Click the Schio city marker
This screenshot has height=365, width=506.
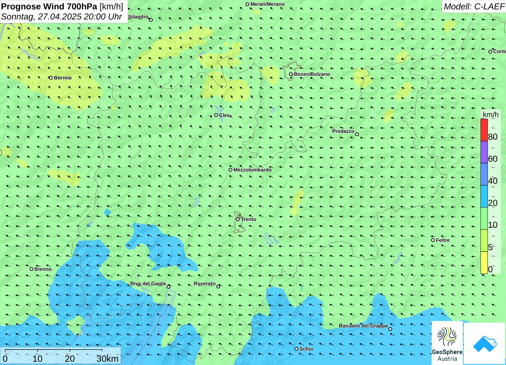coord(296,349)
